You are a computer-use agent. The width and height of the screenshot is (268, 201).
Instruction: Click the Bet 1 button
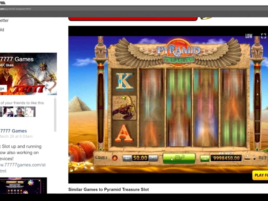(153, 158)
